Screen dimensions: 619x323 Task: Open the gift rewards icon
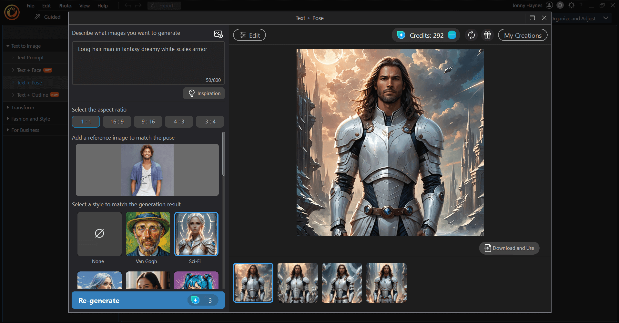487,35
